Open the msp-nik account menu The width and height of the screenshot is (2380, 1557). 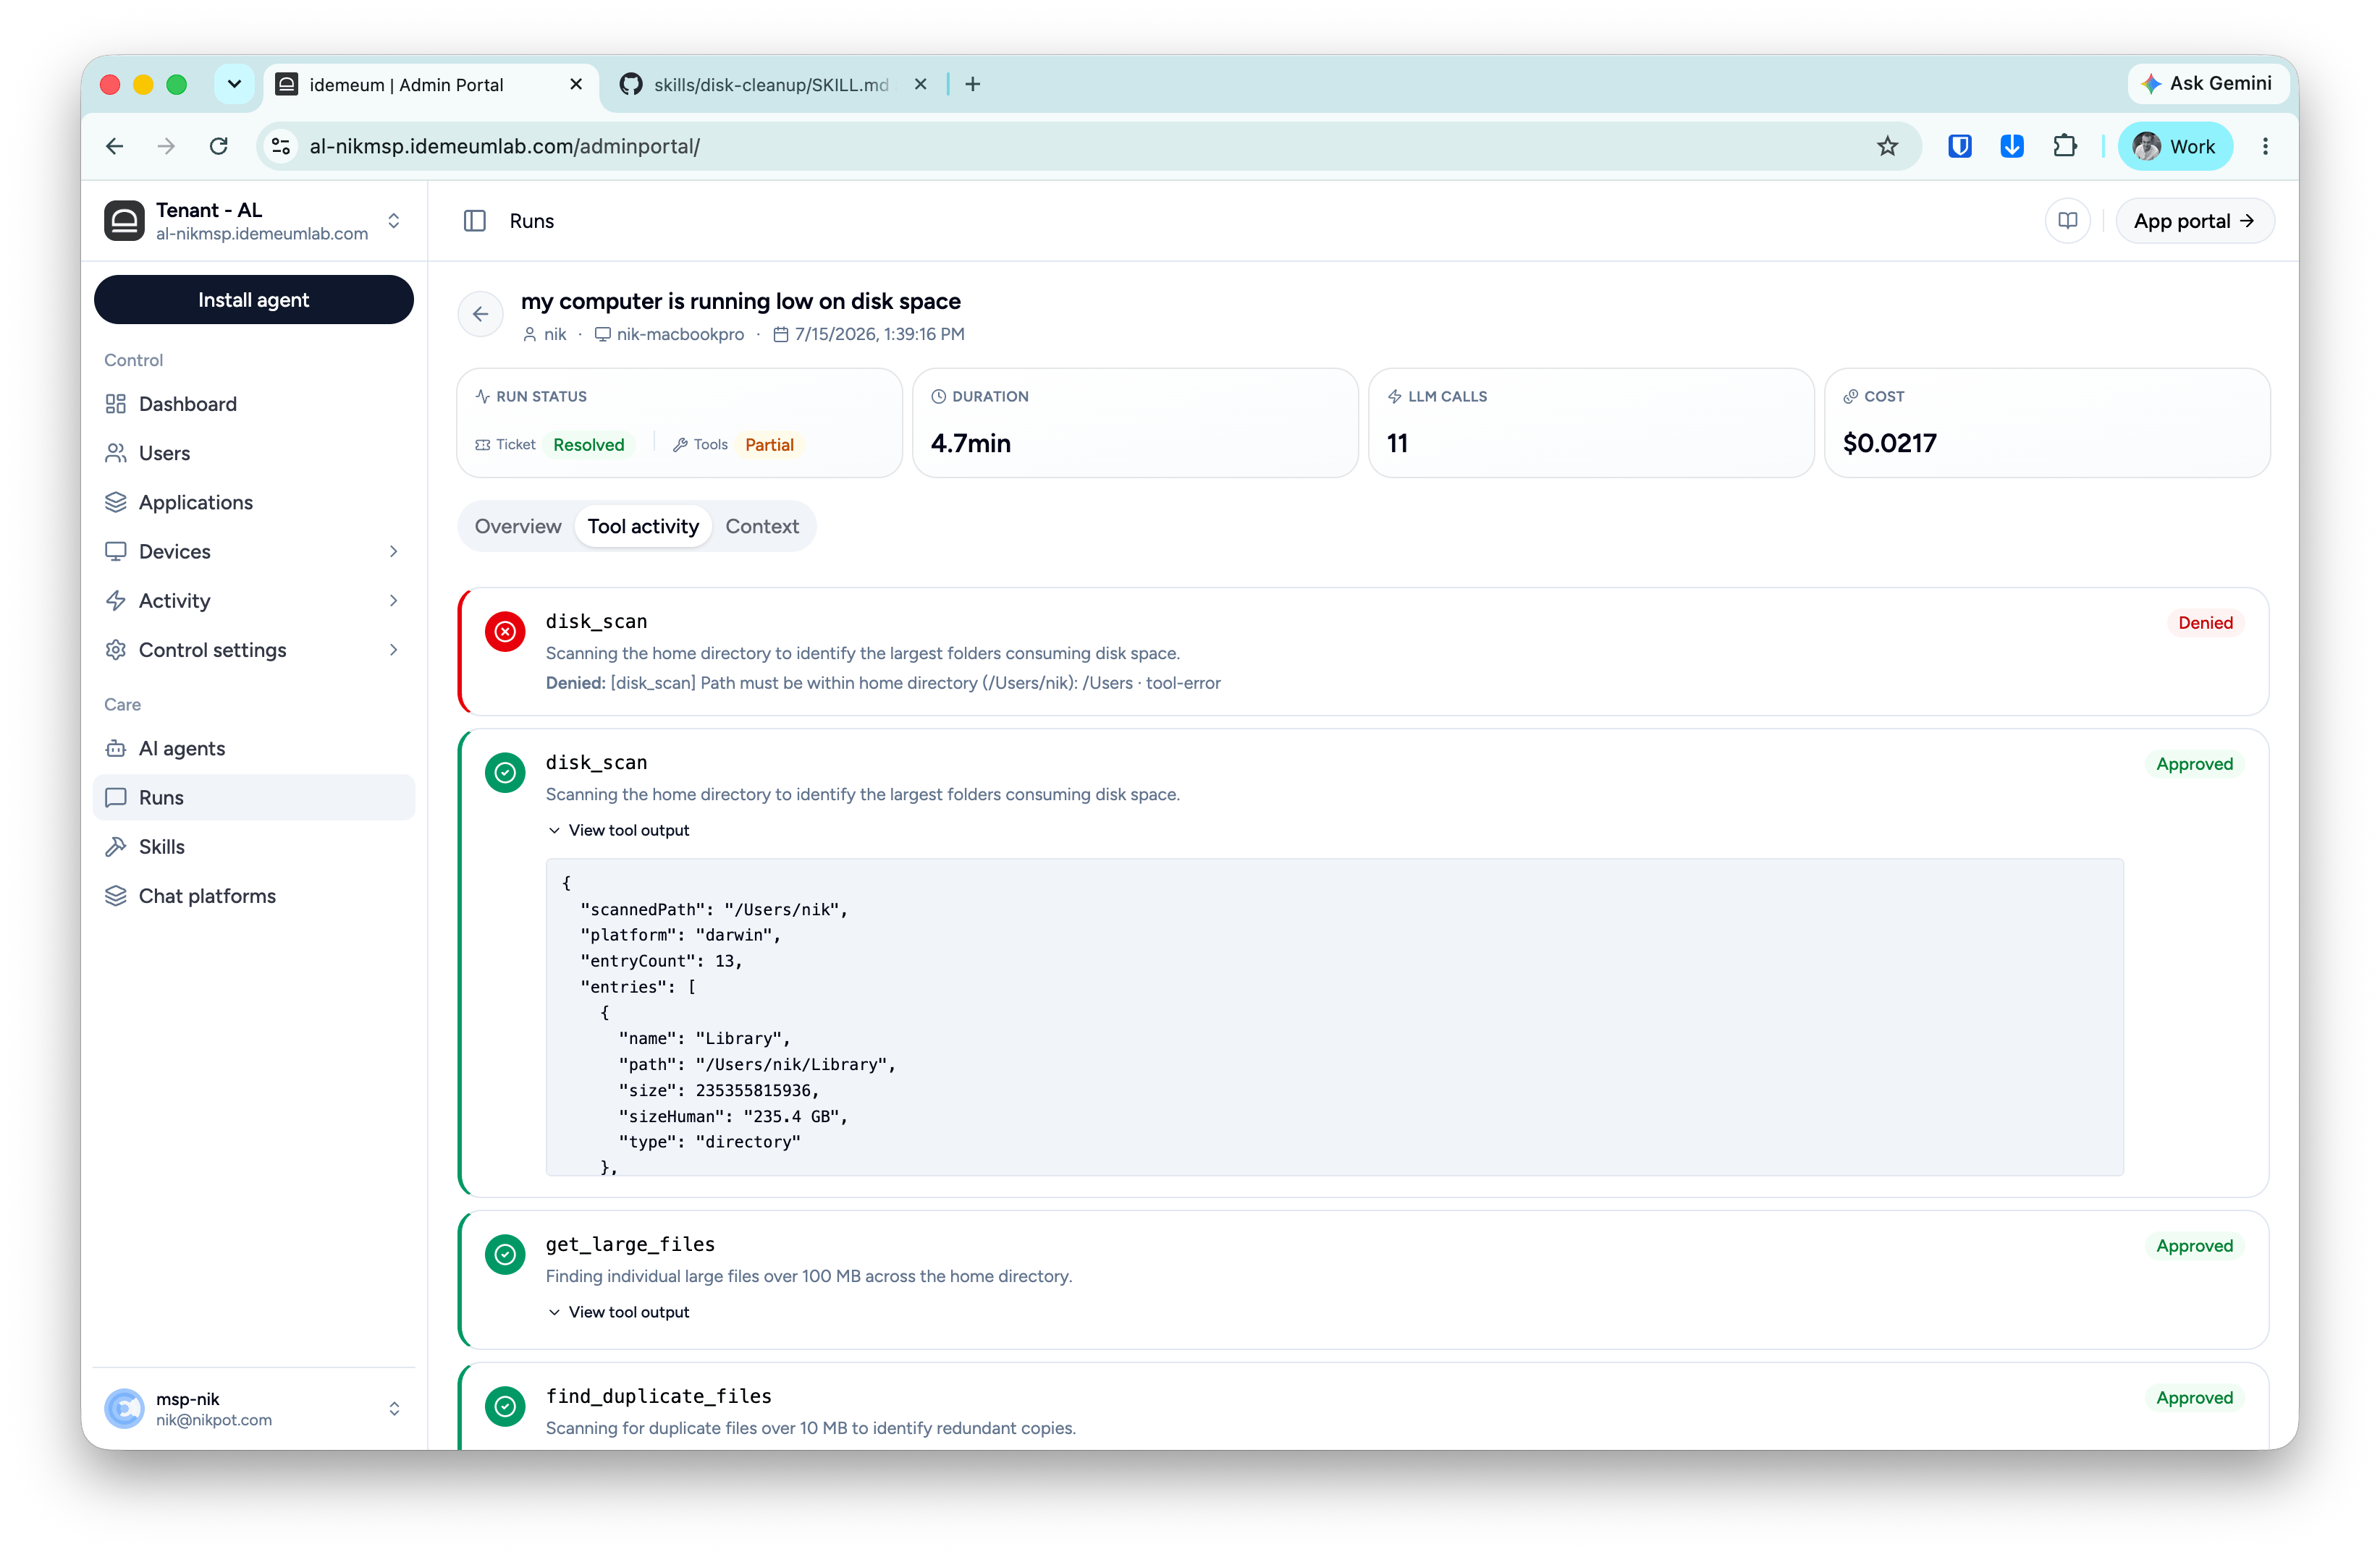click(x=254, y=1409)
